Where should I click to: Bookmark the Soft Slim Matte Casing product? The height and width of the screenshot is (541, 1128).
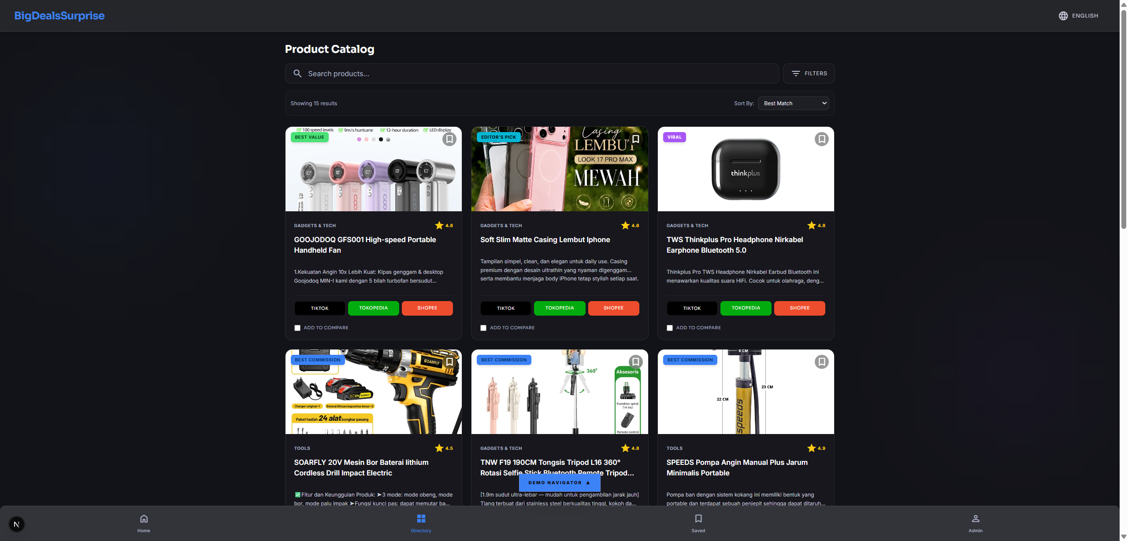click(x=635, y=139)
